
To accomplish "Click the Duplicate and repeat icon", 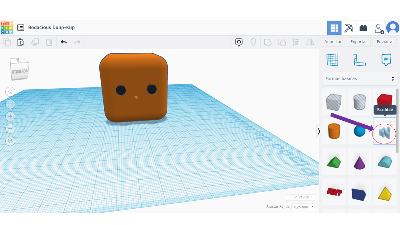I will click(35, 42).
